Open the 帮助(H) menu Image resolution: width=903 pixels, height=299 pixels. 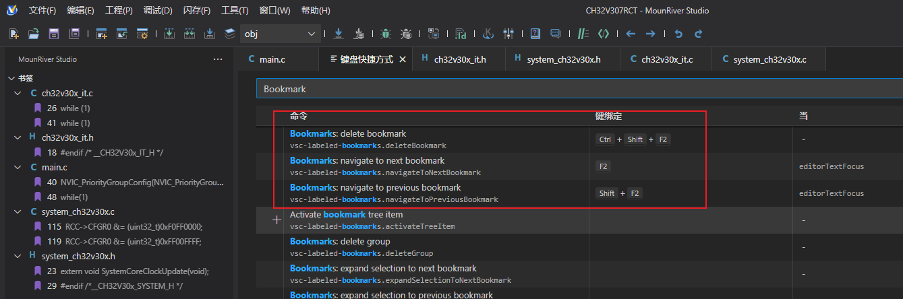click(315, 11)
